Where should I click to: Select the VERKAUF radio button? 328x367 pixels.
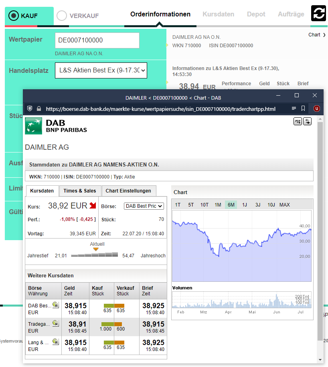[x=62, y=16]
